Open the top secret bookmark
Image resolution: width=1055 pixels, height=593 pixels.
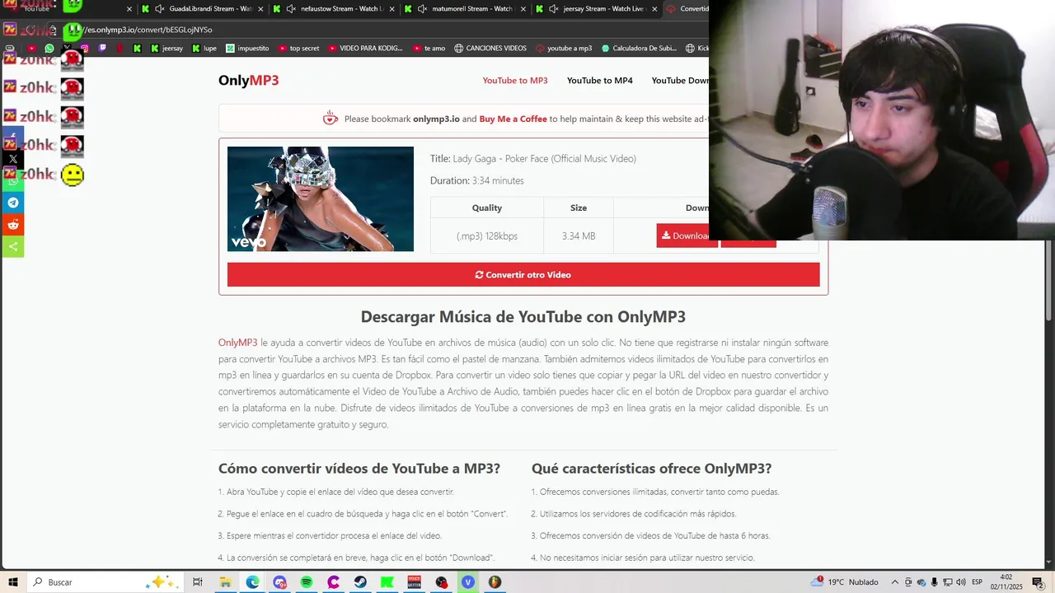[x=298, y=48]
